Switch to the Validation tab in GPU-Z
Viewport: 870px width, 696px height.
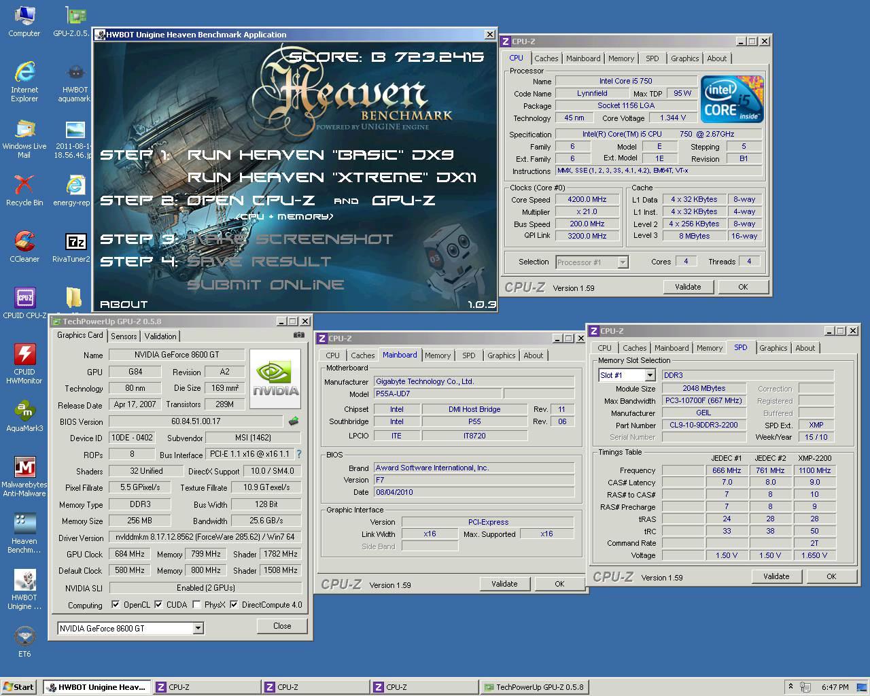(160, 336)
